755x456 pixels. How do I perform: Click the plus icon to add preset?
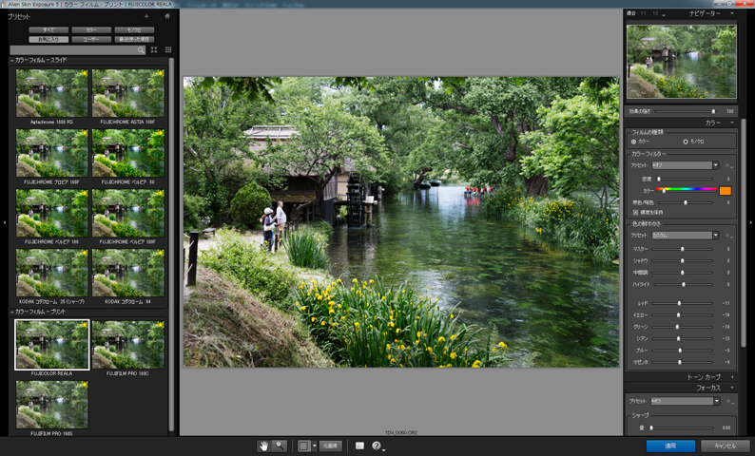146,16
